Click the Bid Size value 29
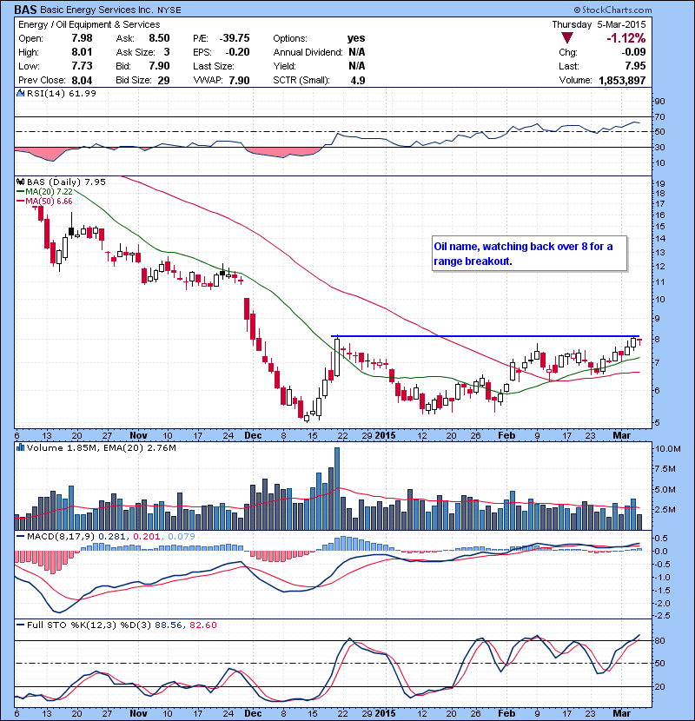 click(x=163, y=81)
